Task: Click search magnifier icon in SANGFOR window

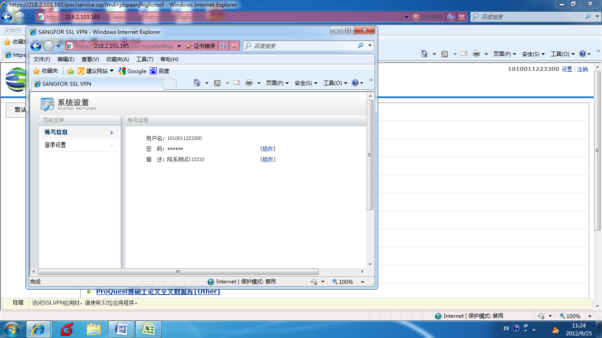Action: pos(360,46)
